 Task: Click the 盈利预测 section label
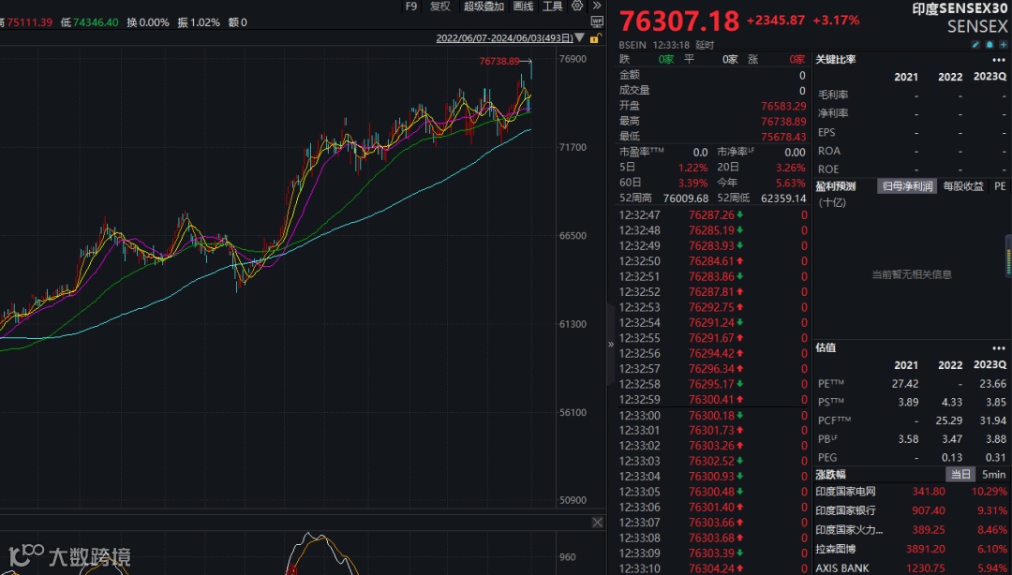tap(836, 186)
